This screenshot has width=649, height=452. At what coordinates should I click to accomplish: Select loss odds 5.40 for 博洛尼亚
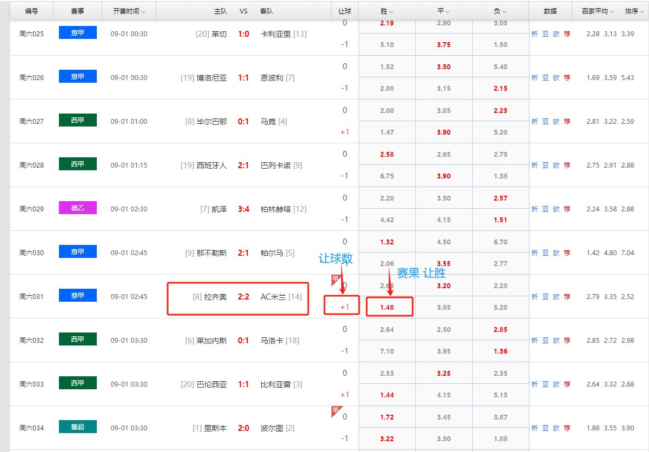click(500, 67)
